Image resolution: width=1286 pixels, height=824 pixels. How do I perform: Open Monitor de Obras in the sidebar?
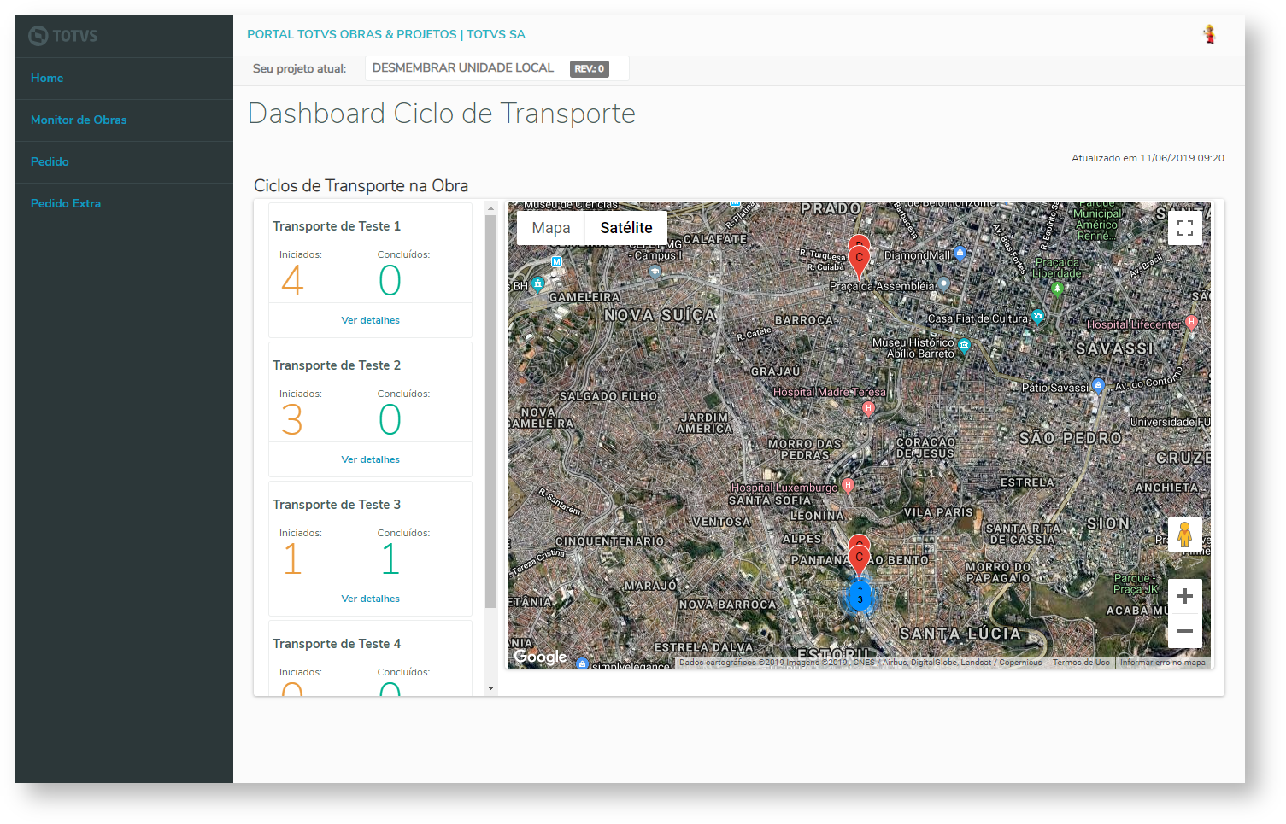coord(79,120)
